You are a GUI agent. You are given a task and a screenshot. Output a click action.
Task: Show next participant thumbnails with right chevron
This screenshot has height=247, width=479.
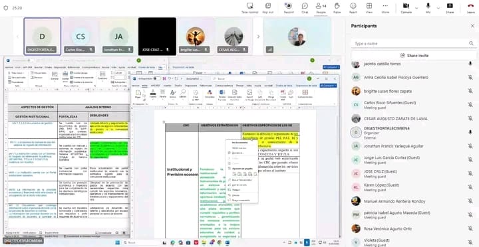tap(258, 37)
